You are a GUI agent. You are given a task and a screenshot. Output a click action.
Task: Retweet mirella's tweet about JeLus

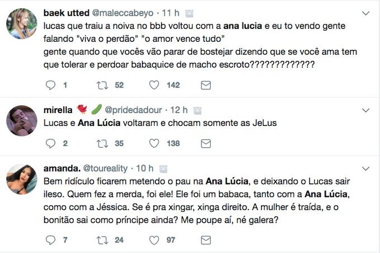pos(102,143)
